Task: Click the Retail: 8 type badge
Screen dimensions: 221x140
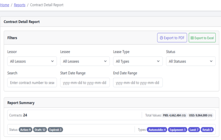Action: coord(207,130)
